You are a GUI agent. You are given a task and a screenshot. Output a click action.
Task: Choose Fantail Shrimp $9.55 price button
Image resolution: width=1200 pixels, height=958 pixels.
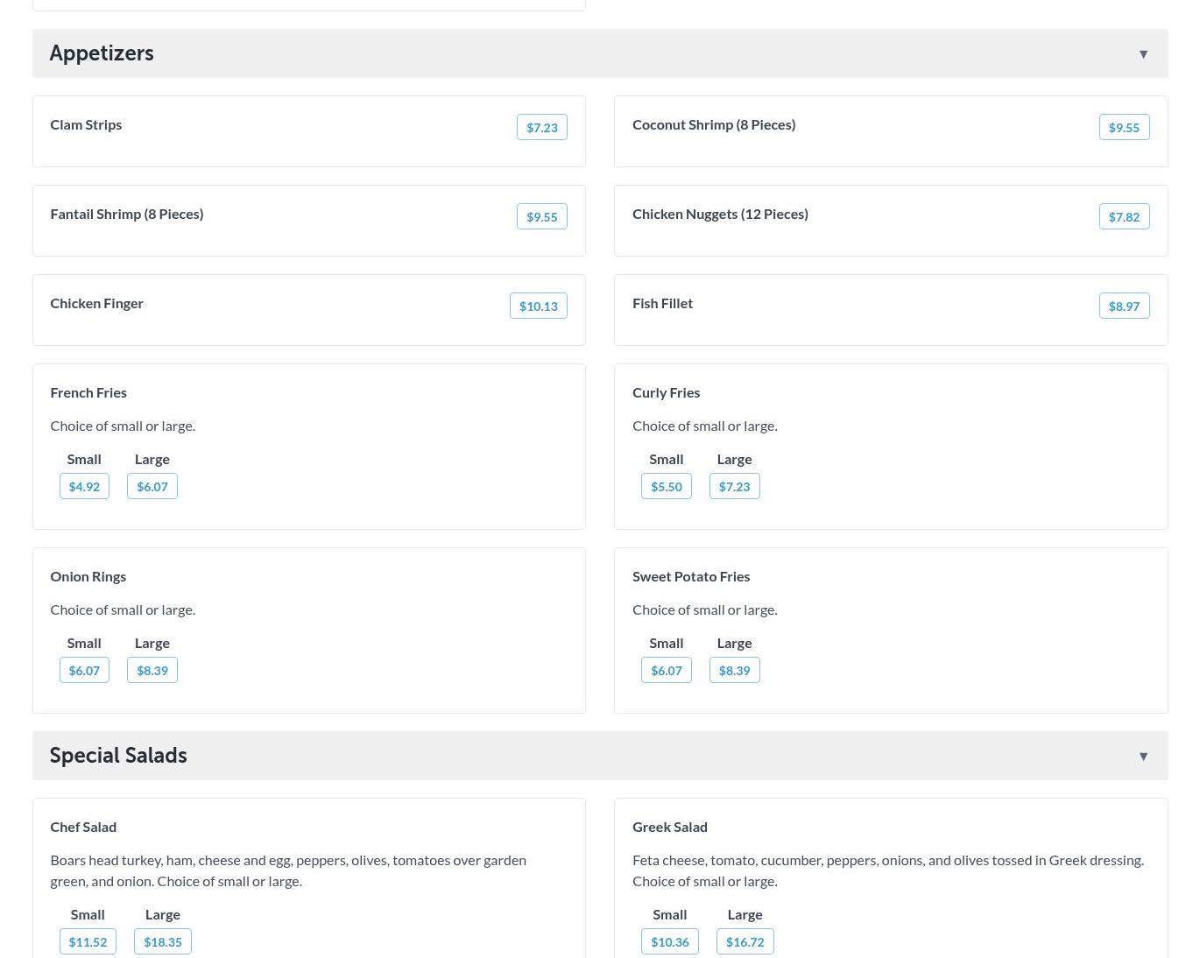click(541, 217)
